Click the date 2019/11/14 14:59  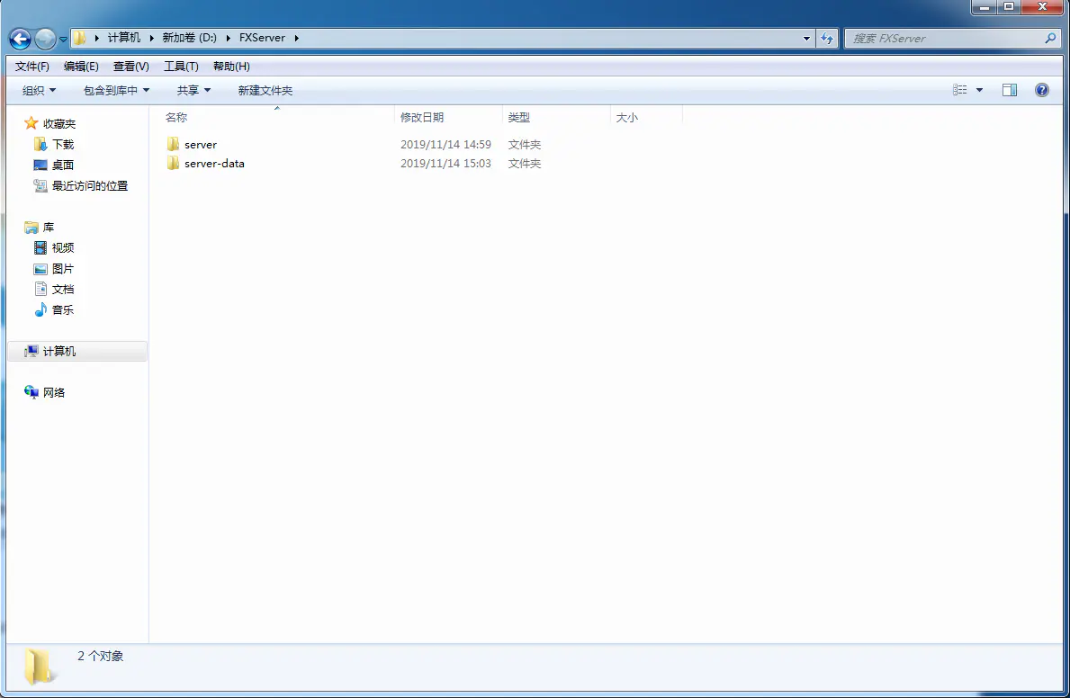445,145
